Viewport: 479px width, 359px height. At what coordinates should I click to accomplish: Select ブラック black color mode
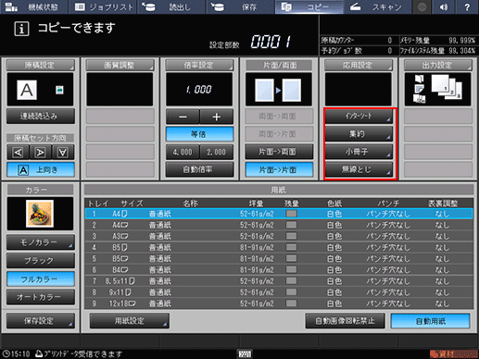pyautogui.click(x=41, y=261)
